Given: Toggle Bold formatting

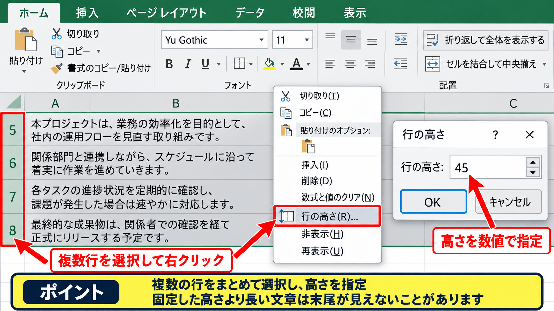Looking at the screenshot, I should click(x=169, y=64).
